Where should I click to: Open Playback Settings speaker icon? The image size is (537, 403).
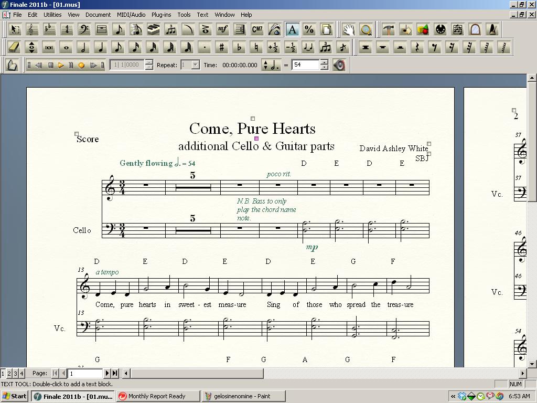coord(339,65)
